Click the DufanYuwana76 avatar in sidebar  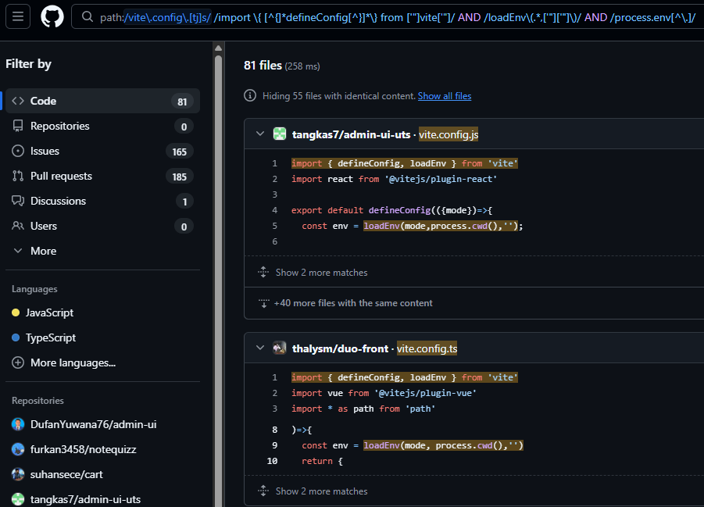point(18,424)
